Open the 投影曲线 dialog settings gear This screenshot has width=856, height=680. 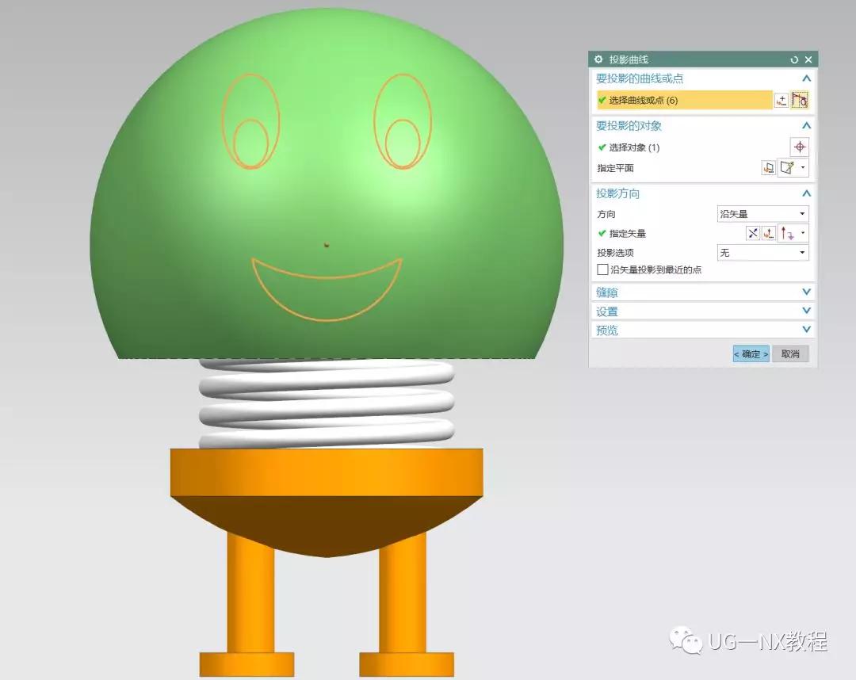coord(598,59)
